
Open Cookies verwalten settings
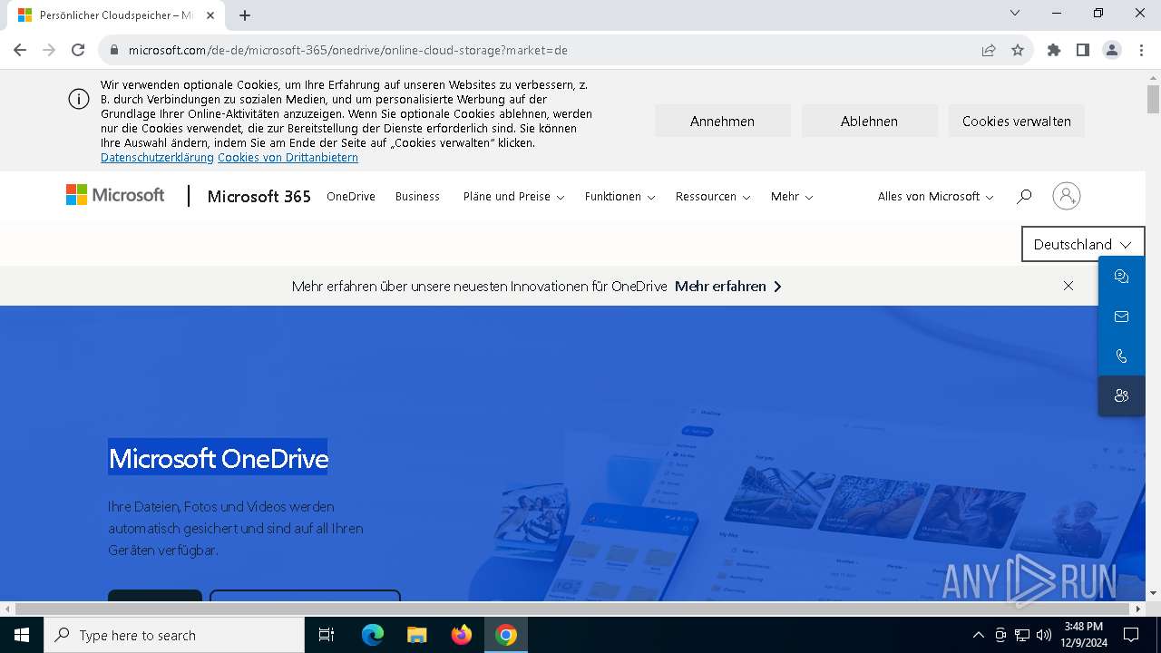[x=1016, y=121]
